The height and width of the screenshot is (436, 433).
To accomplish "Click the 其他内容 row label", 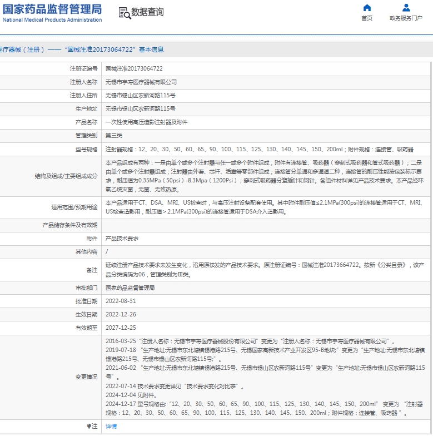I will pos(87,251).
